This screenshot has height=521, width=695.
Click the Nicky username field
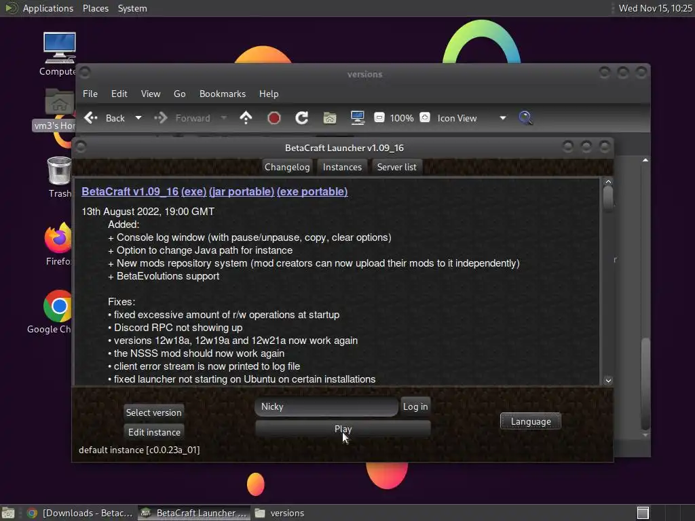coord(326,407)
